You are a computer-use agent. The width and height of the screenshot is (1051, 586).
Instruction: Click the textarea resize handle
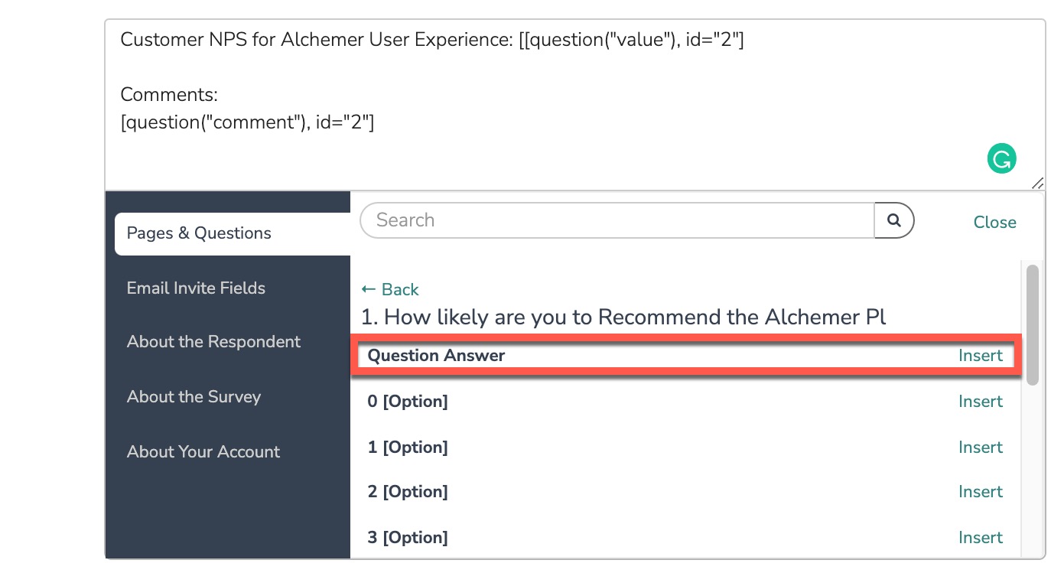1037,183
